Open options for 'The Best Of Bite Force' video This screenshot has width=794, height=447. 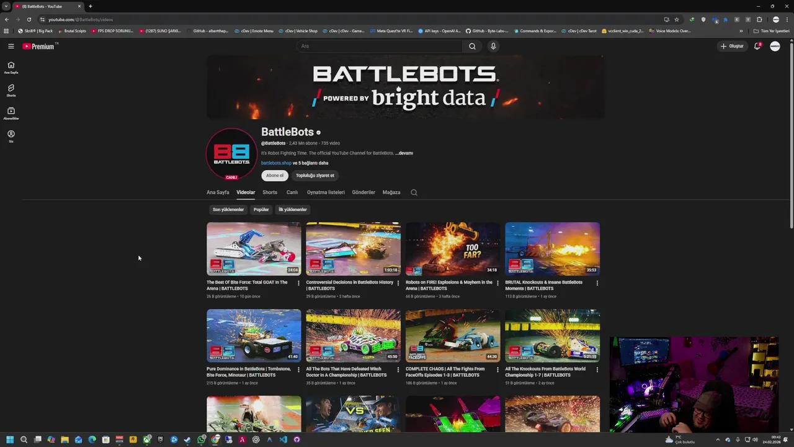[x=298, y=283]
